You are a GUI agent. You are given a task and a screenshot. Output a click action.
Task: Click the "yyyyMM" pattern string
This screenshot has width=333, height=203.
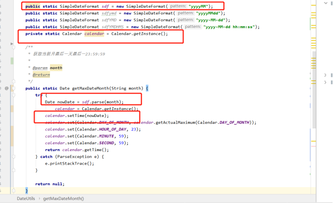pyautogui.click(x=198, y=6)
